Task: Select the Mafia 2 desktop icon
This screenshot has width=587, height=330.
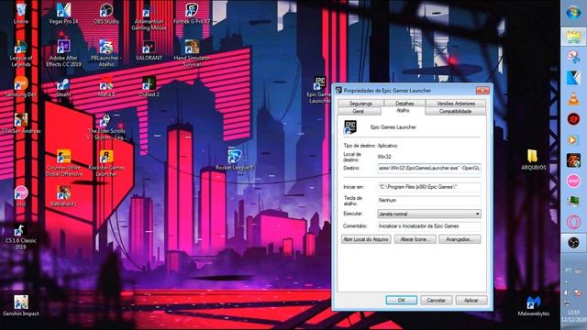Action: pos(106,86)
